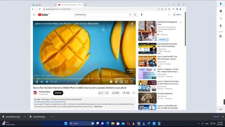
Task: Open the YouTube hamburger guide menu
Action: pos(34,15)
